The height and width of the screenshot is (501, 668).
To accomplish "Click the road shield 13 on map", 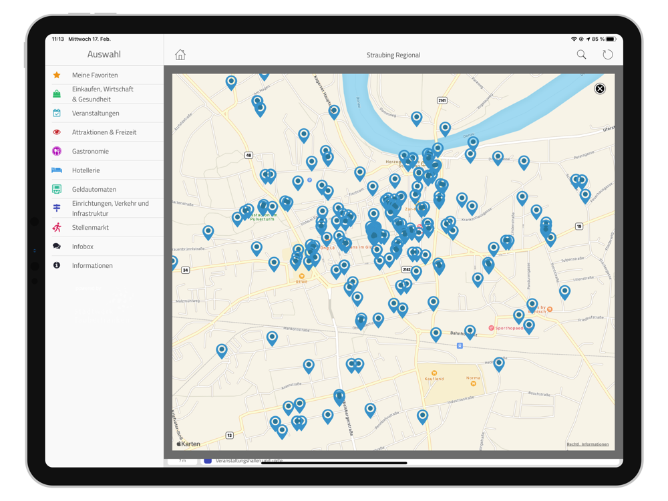I will pos(230,436).
